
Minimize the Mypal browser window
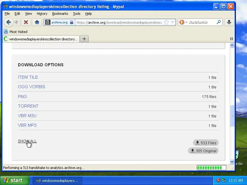(216, 6)
